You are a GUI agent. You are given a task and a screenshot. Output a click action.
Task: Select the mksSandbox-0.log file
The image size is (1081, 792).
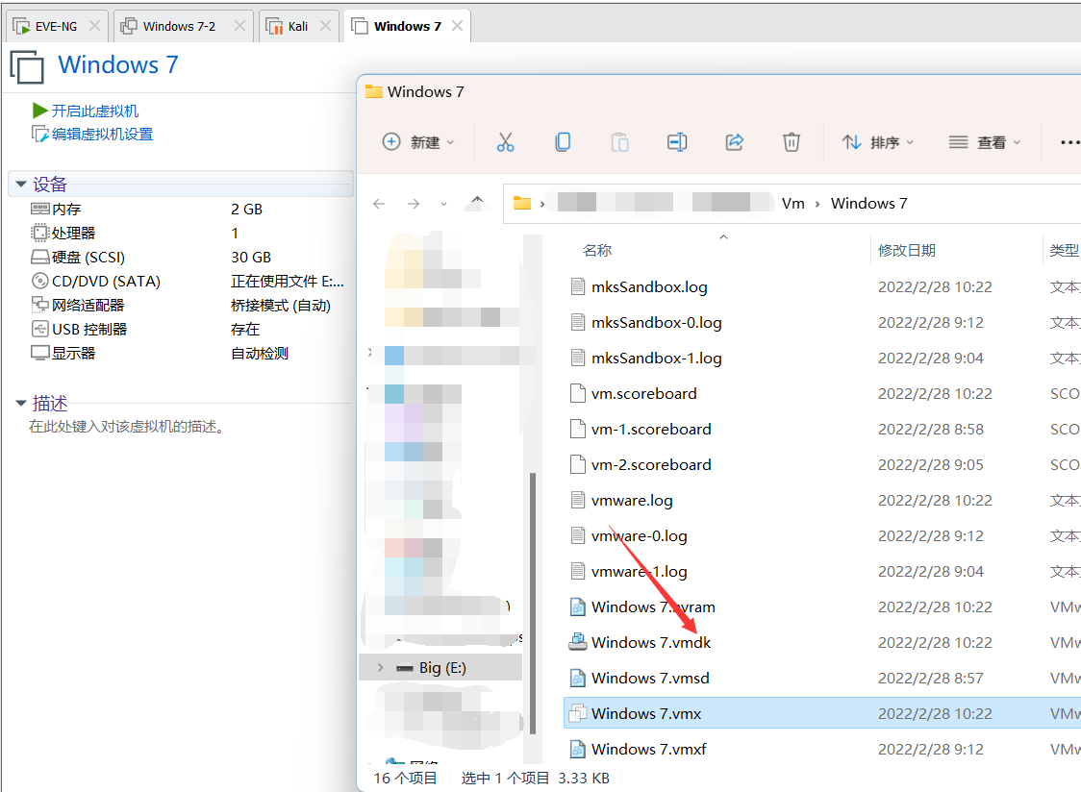point(656,323)
